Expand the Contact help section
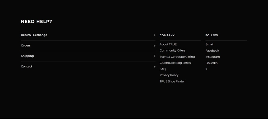Screen dimensions: 268x119 (88, 66)
